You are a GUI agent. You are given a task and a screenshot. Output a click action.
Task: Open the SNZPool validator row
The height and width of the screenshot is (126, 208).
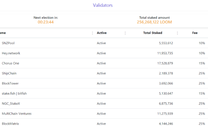8,43
